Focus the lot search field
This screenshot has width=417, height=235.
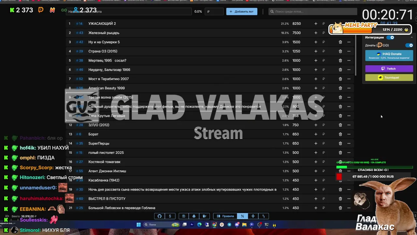pyautogui.click(x=313, y=11)
